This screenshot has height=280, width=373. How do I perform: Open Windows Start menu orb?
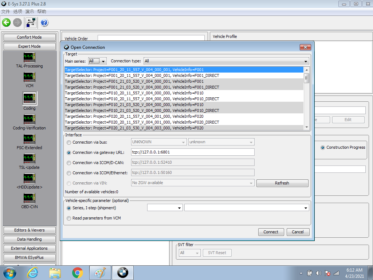[9, 273]
